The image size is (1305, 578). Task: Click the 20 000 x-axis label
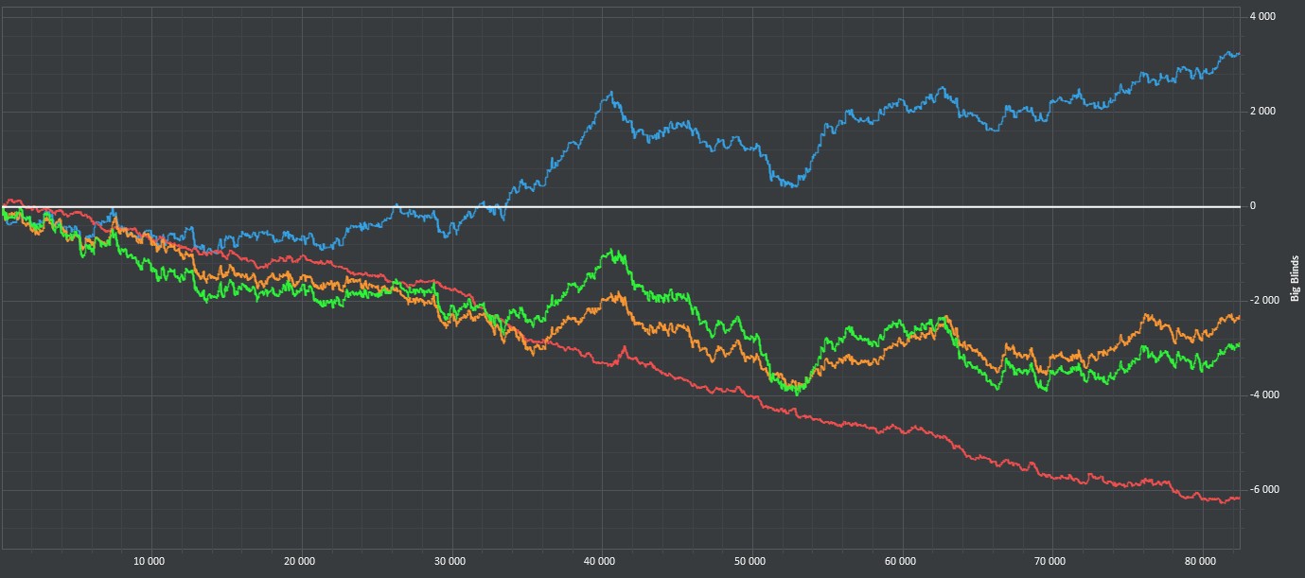point(300,560)
